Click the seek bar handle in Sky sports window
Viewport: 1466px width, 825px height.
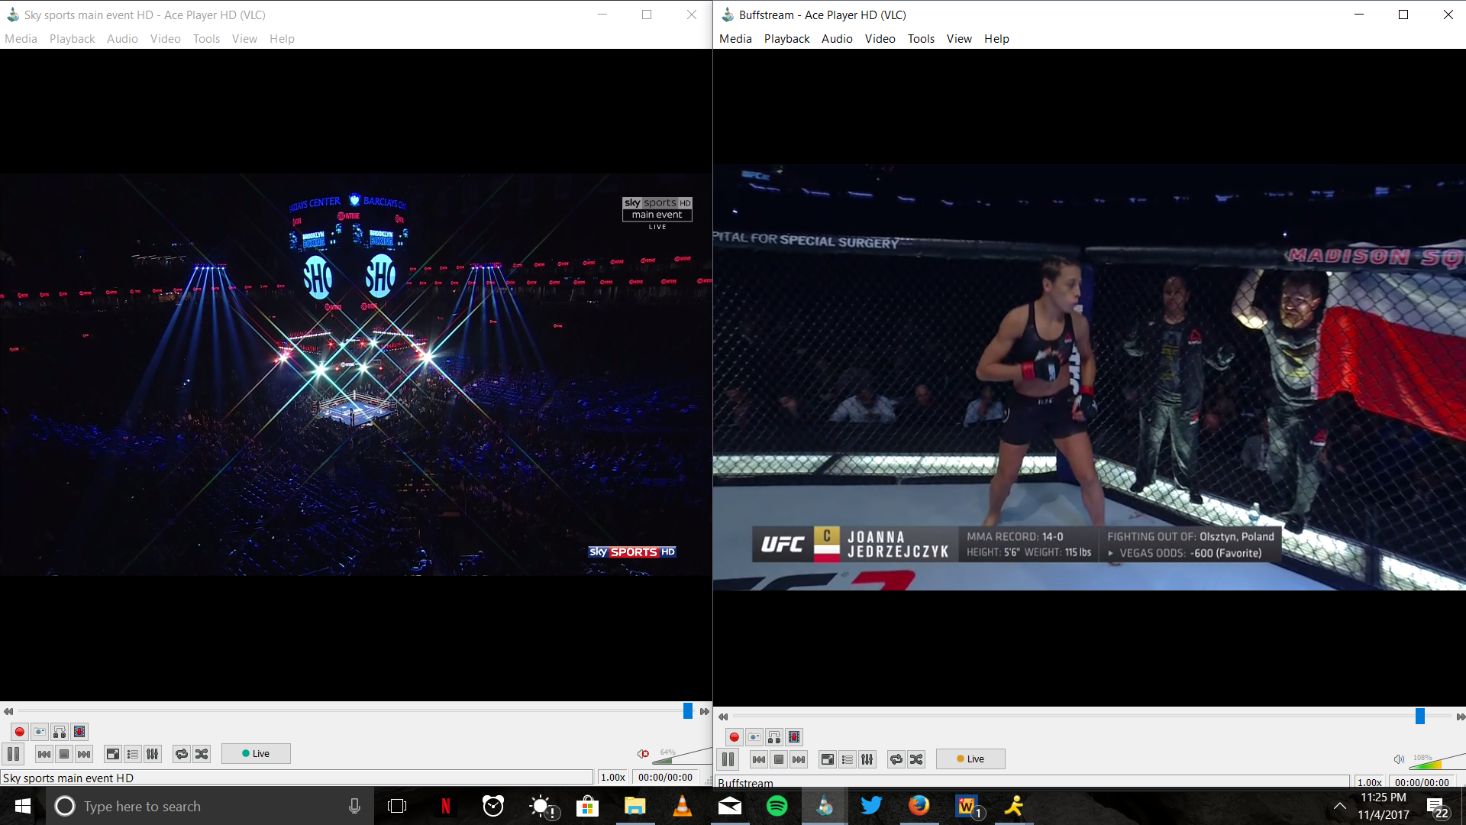click(x=687, y=711)
